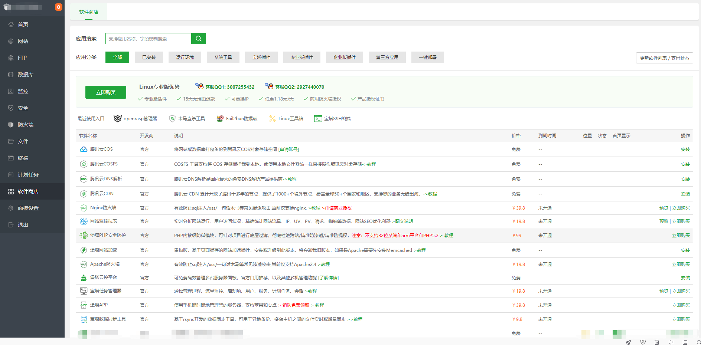Image resolution: width=701 pixels, height=345 pixels.
Task: Click the speaker icon in bottom bar
Action: click(x=671, y=342)
